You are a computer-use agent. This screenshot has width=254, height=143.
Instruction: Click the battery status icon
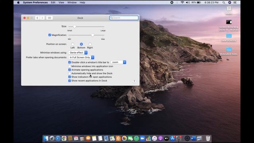coord(199,2)
